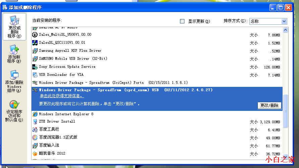Click the SpreadTrum sprd_enum USB package icon
299x168 pixels.
point(35,90)
